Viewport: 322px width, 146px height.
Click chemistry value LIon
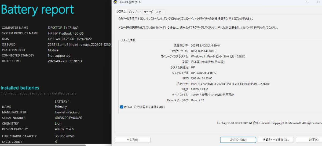coord(58,123)
